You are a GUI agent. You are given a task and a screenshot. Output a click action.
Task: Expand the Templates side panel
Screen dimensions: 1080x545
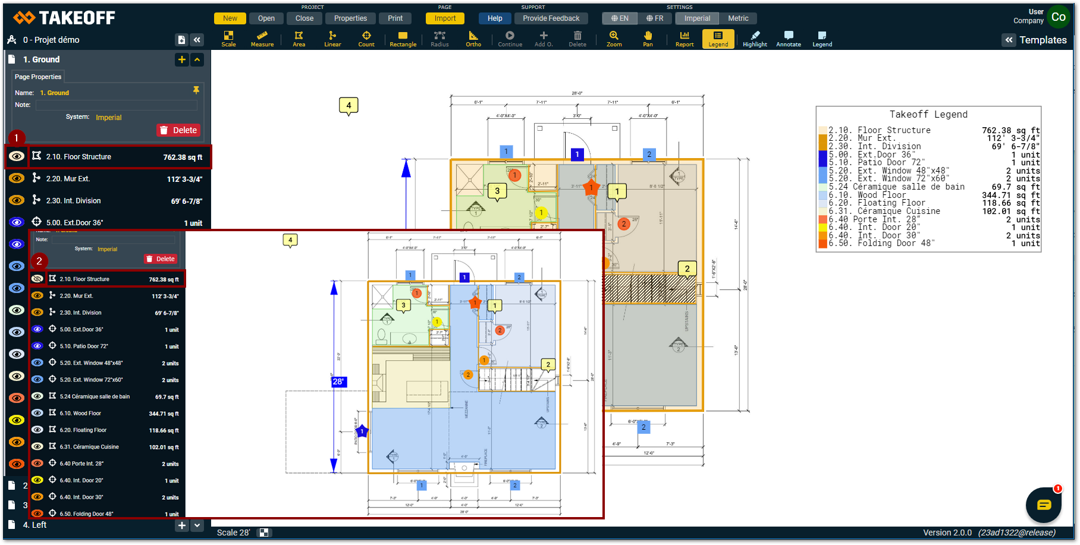[1009, 40]
